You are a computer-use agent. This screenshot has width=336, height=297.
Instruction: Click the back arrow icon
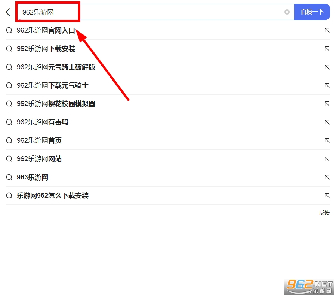pyautogui.click(x=8, y=12)
